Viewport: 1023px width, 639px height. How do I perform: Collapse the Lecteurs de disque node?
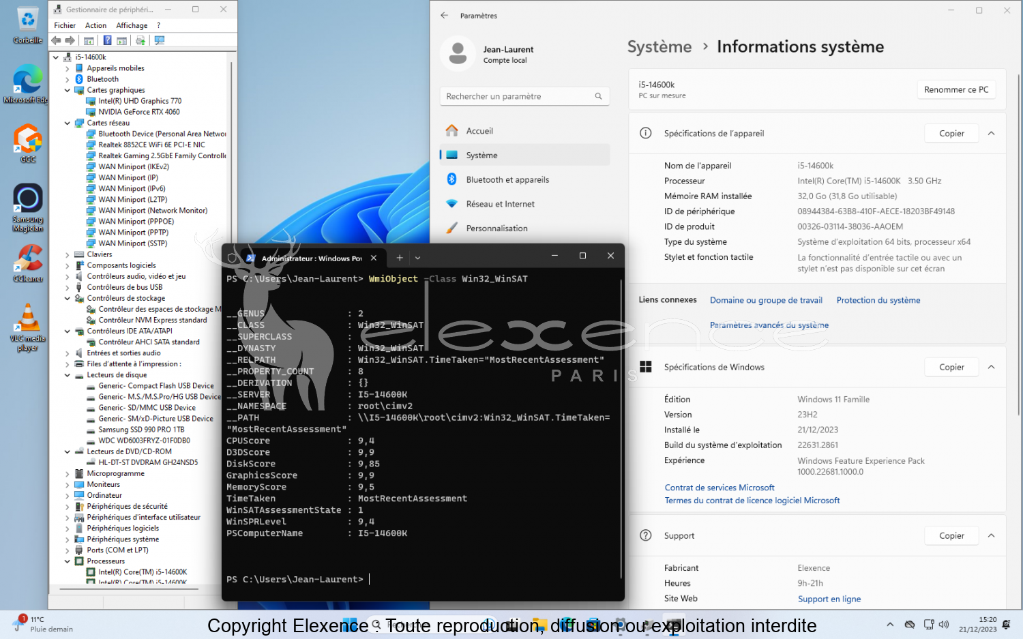tap(68, 375)
